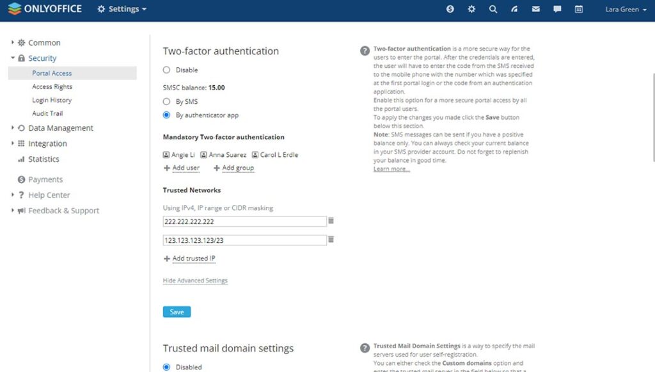655x372 pixels.
Task: Click the Carol L Erdle user name
Action: click(x=279, y=155)
